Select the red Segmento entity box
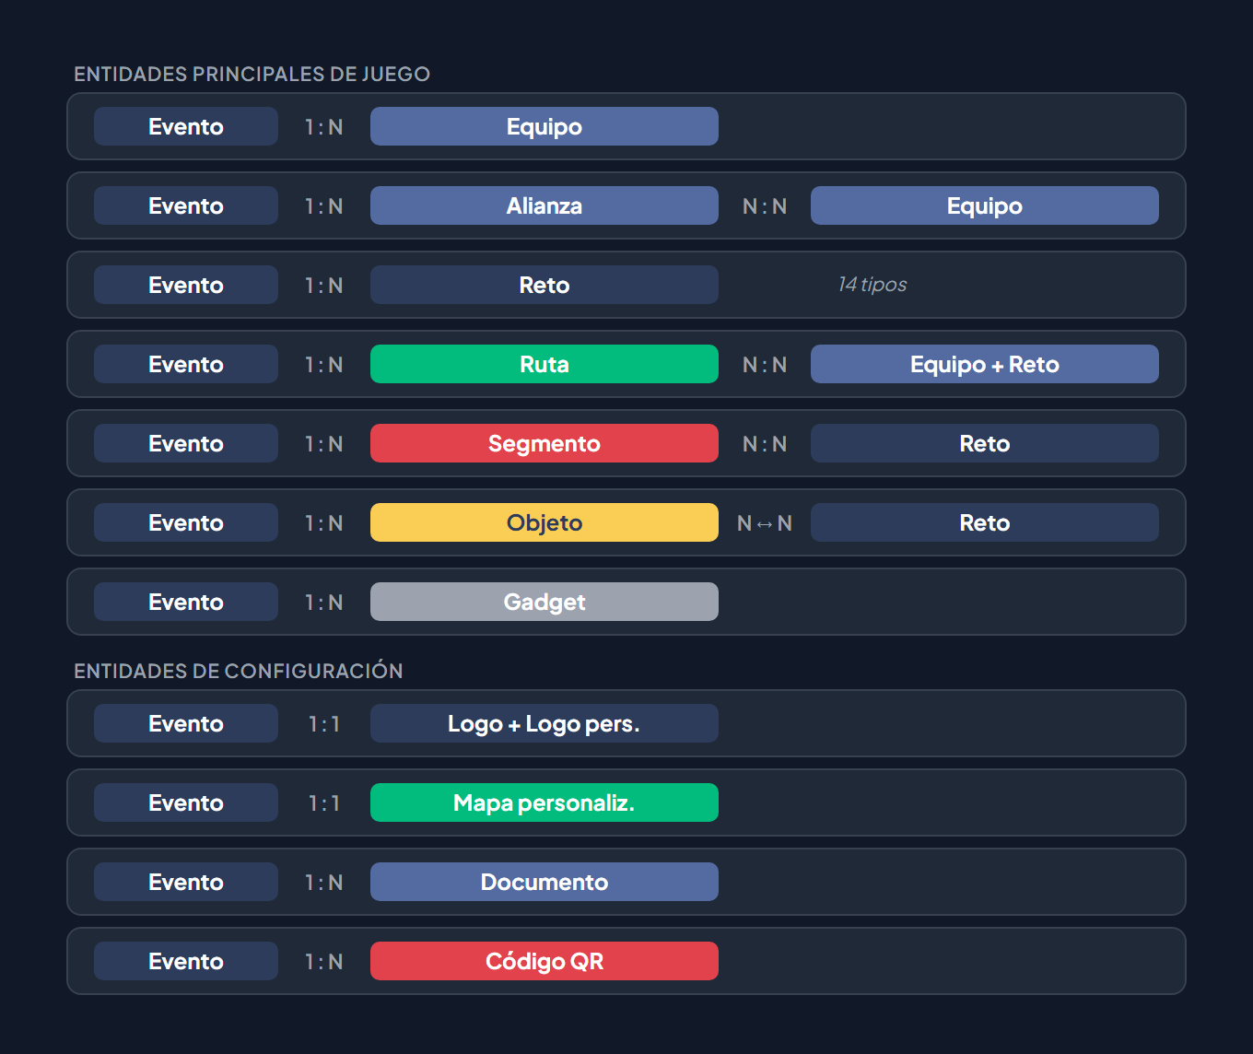 tap(544, 443)
